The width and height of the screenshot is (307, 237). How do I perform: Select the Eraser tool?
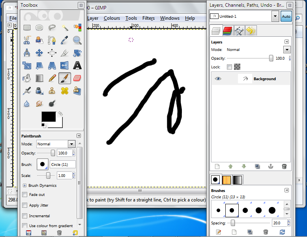click(77, 78)
